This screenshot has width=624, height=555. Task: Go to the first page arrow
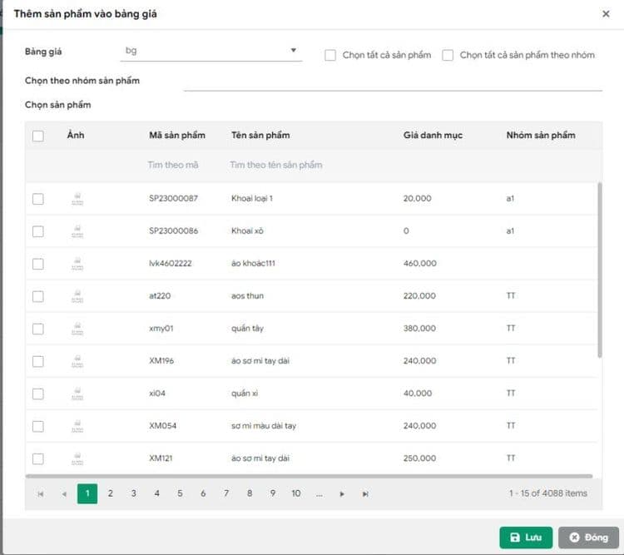tap(40, 493)
